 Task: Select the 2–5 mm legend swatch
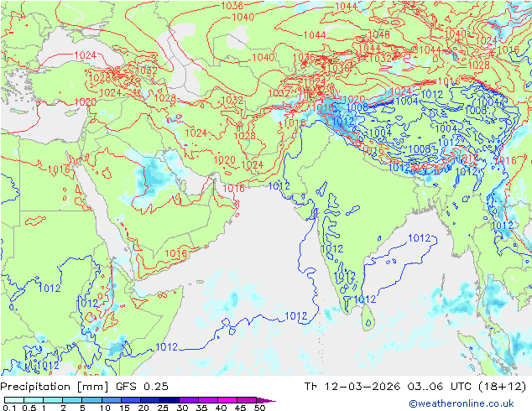72,400
